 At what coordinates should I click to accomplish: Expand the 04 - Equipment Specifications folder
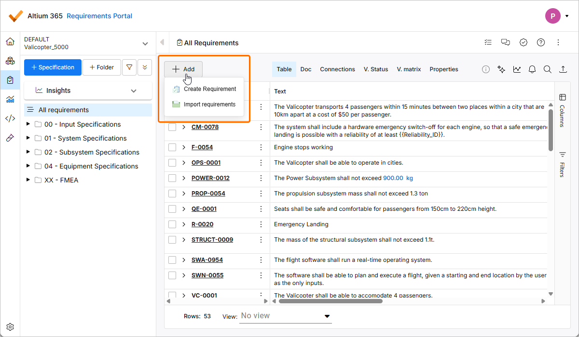point(28,166)
